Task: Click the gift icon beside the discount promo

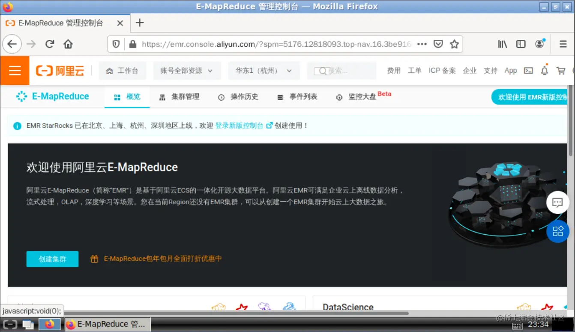Action: pos(94,259)
